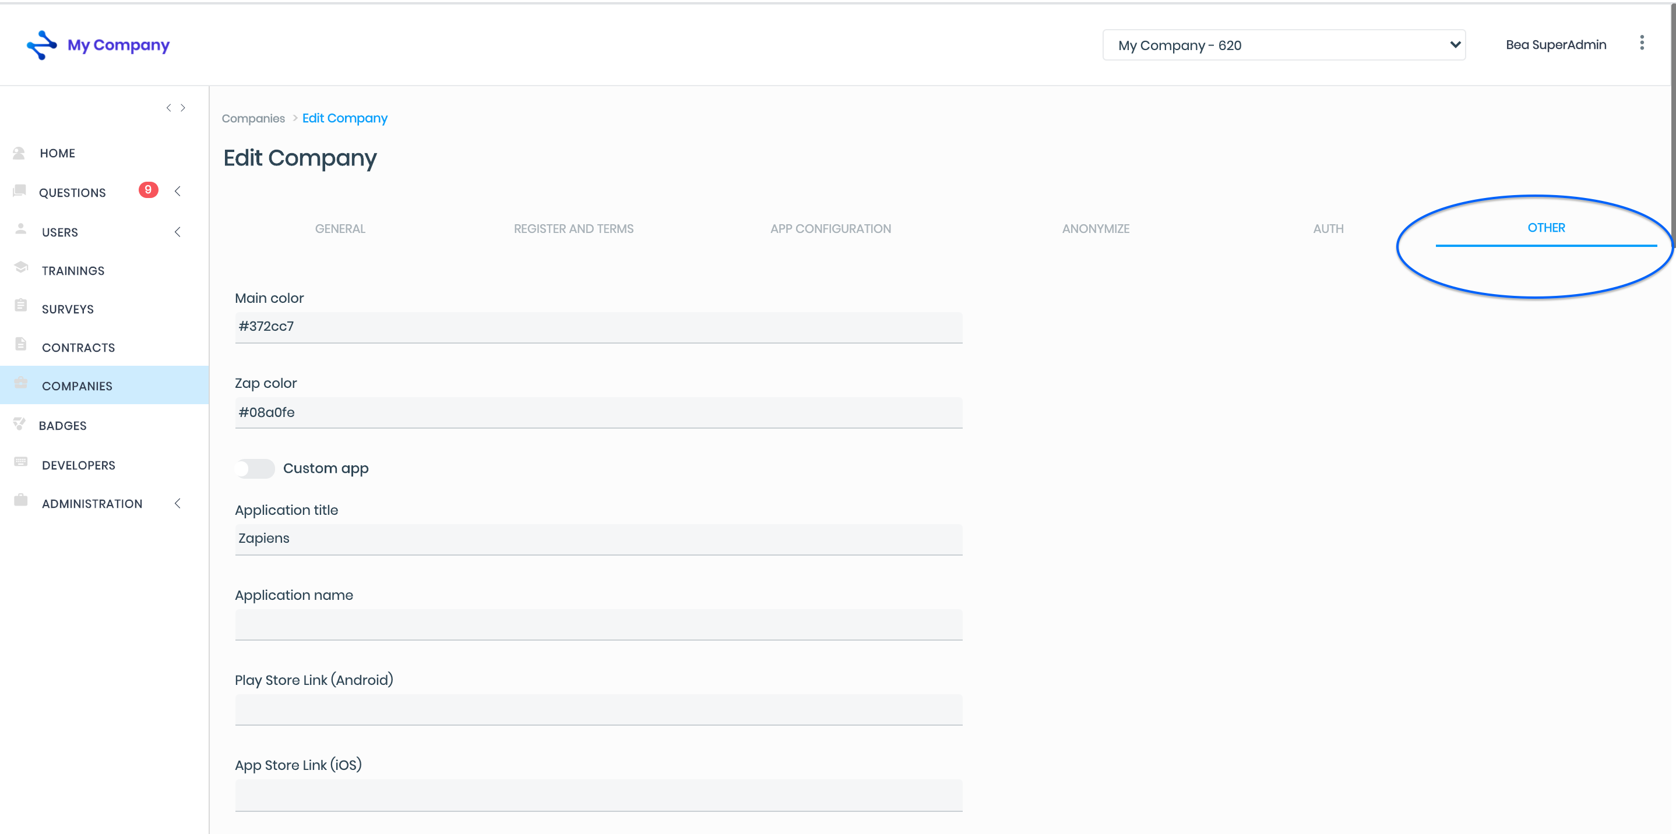Expand the Questions submenu chevron
Viewport: 1676px width, 834px height.
tap(178, 191)
